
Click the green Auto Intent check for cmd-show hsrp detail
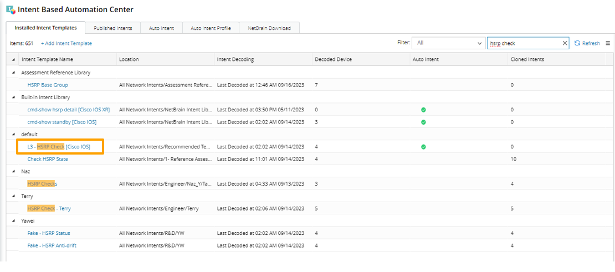[x=423, y=110]
